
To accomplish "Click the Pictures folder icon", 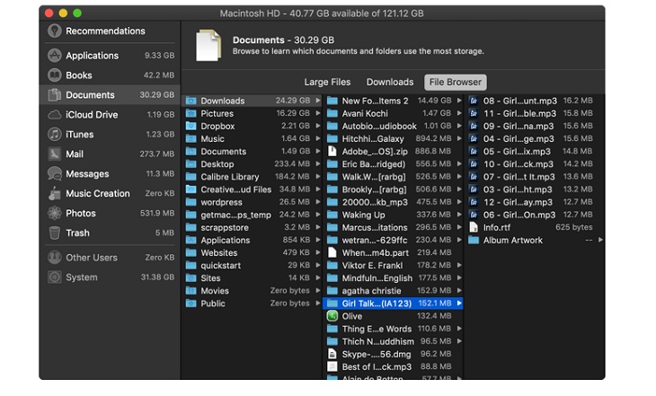I will (x=191, y=113).
